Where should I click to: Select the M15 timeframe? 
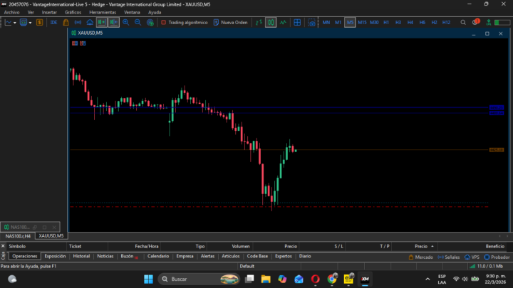[x=362, y=23]
